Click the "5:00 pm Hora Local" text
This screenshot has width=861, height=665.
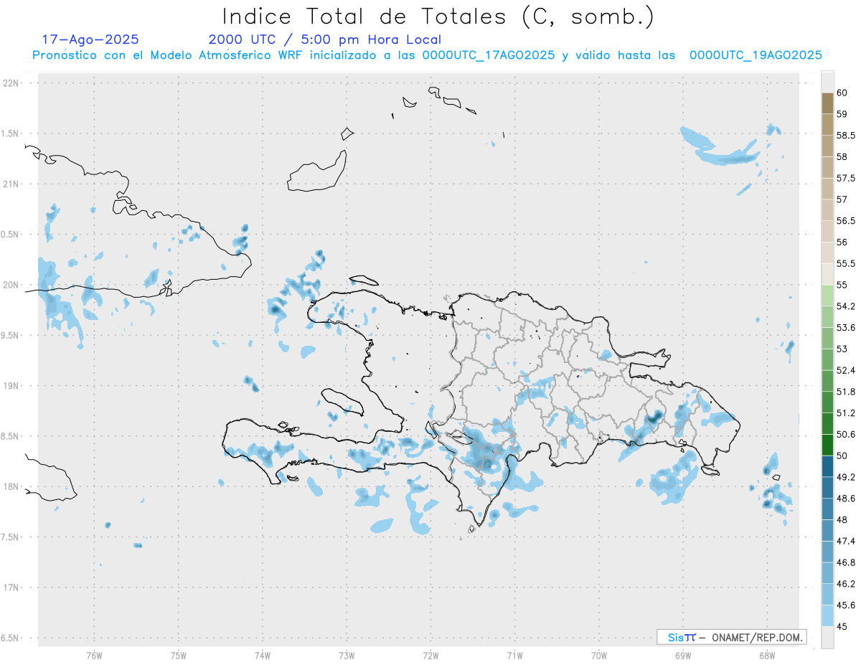(372, 40)
